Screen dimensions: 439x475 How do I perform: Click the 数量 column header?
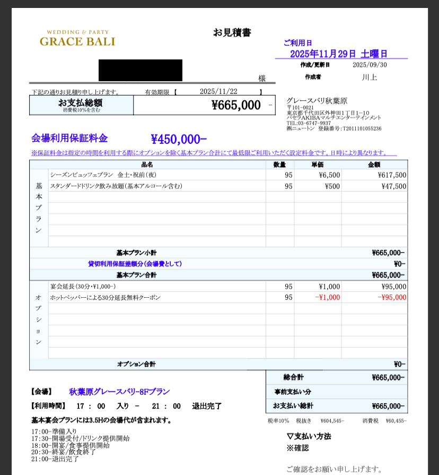[279, 165]
